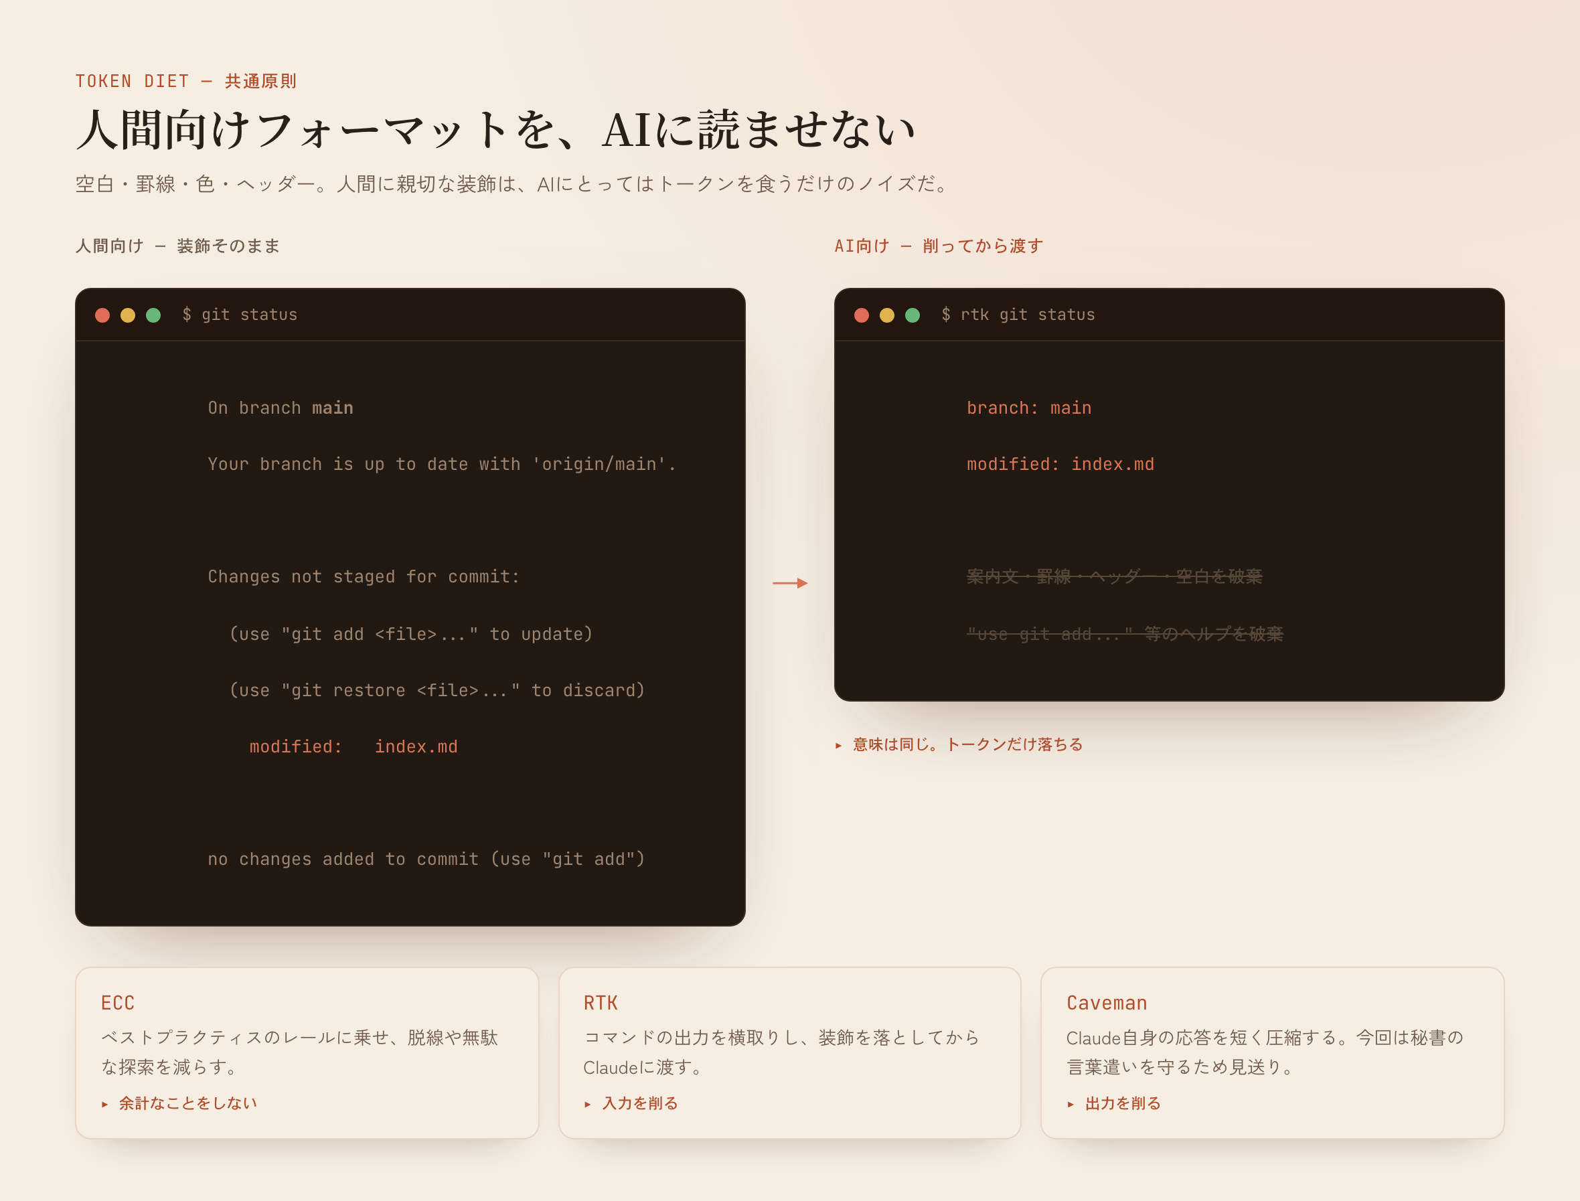
Task: Click the '(use "git add <file>..." to update)' line
Action: click(411, 634)
